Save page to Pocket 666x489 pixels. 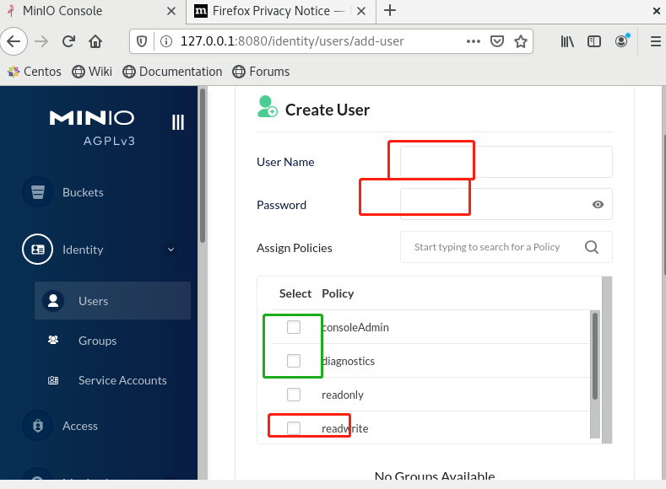coord(497,41)
